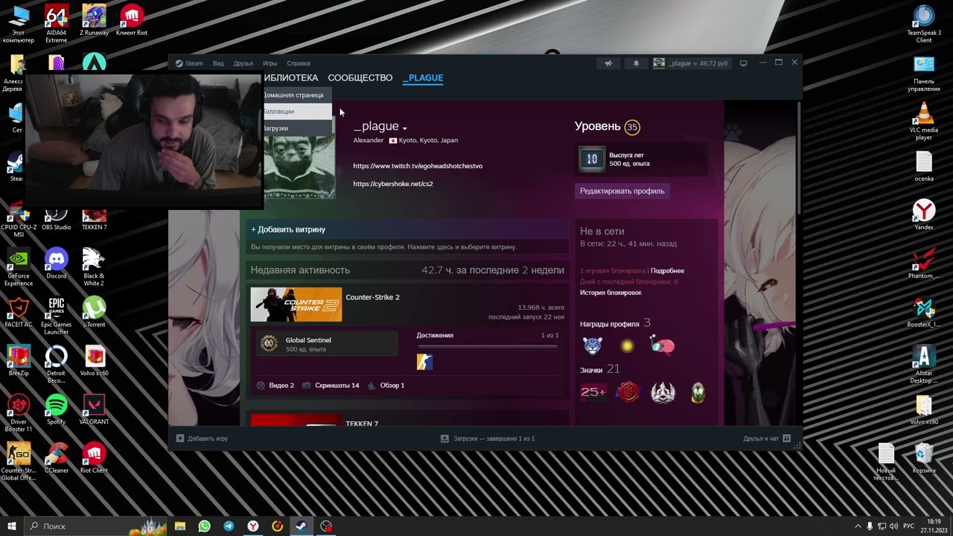Viewport: 953px width, 536px height.
Task: Select the Epic Games Launcher desktop icon
Action: coord(57,316)
